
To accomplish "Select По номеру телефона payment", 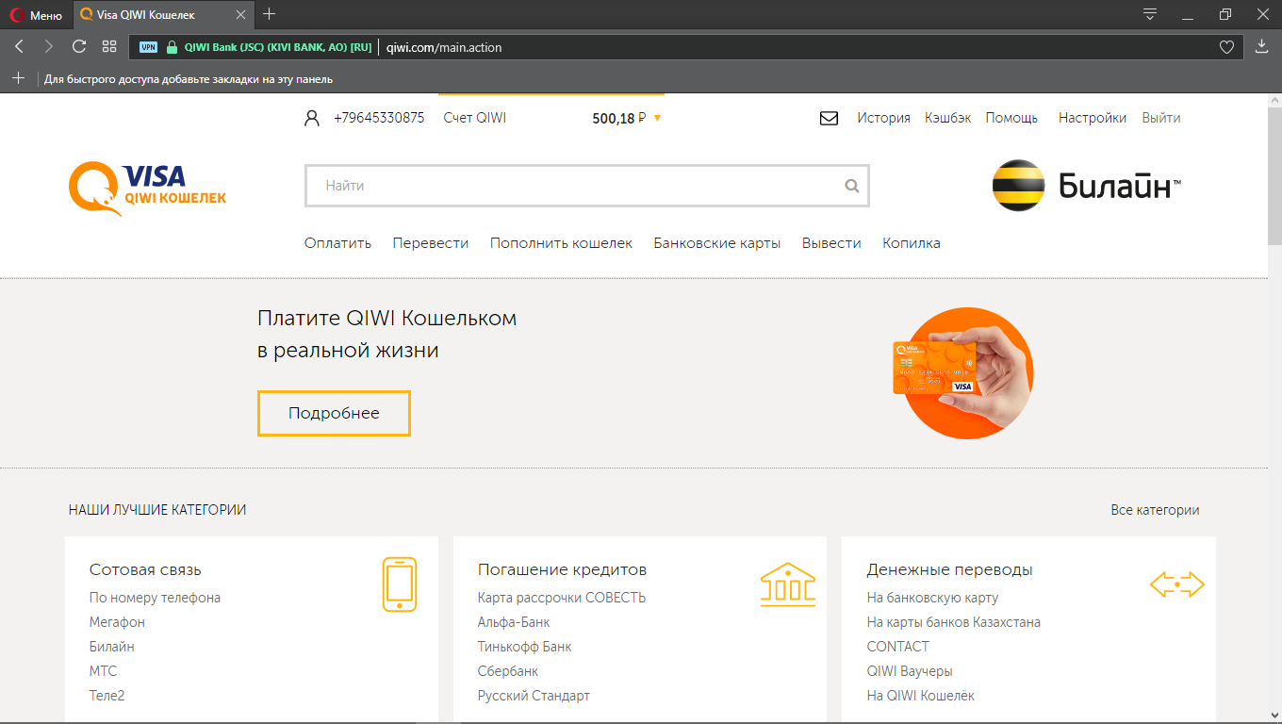I will (x=155, y=598).
